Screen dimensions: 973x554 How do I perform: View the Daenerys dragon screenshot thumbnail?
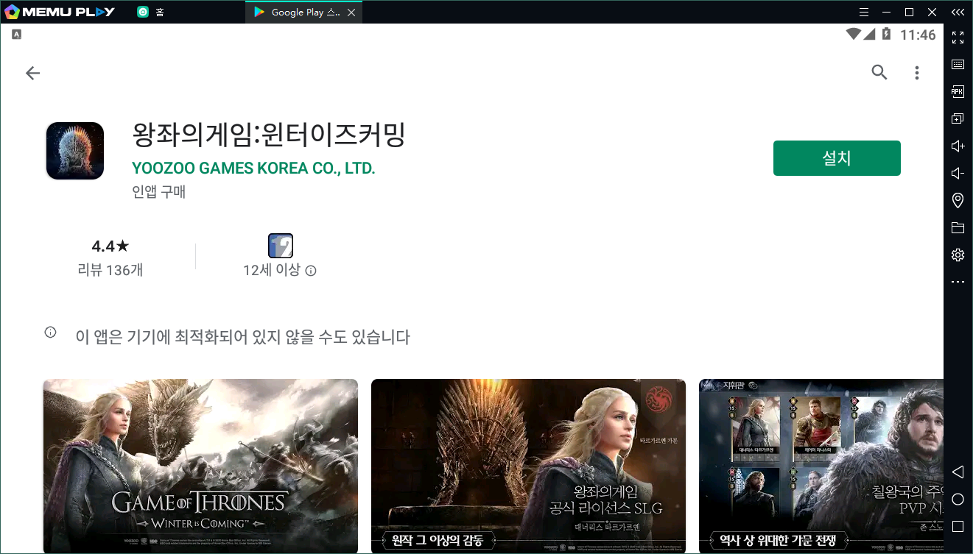click(x=200, y=466)
